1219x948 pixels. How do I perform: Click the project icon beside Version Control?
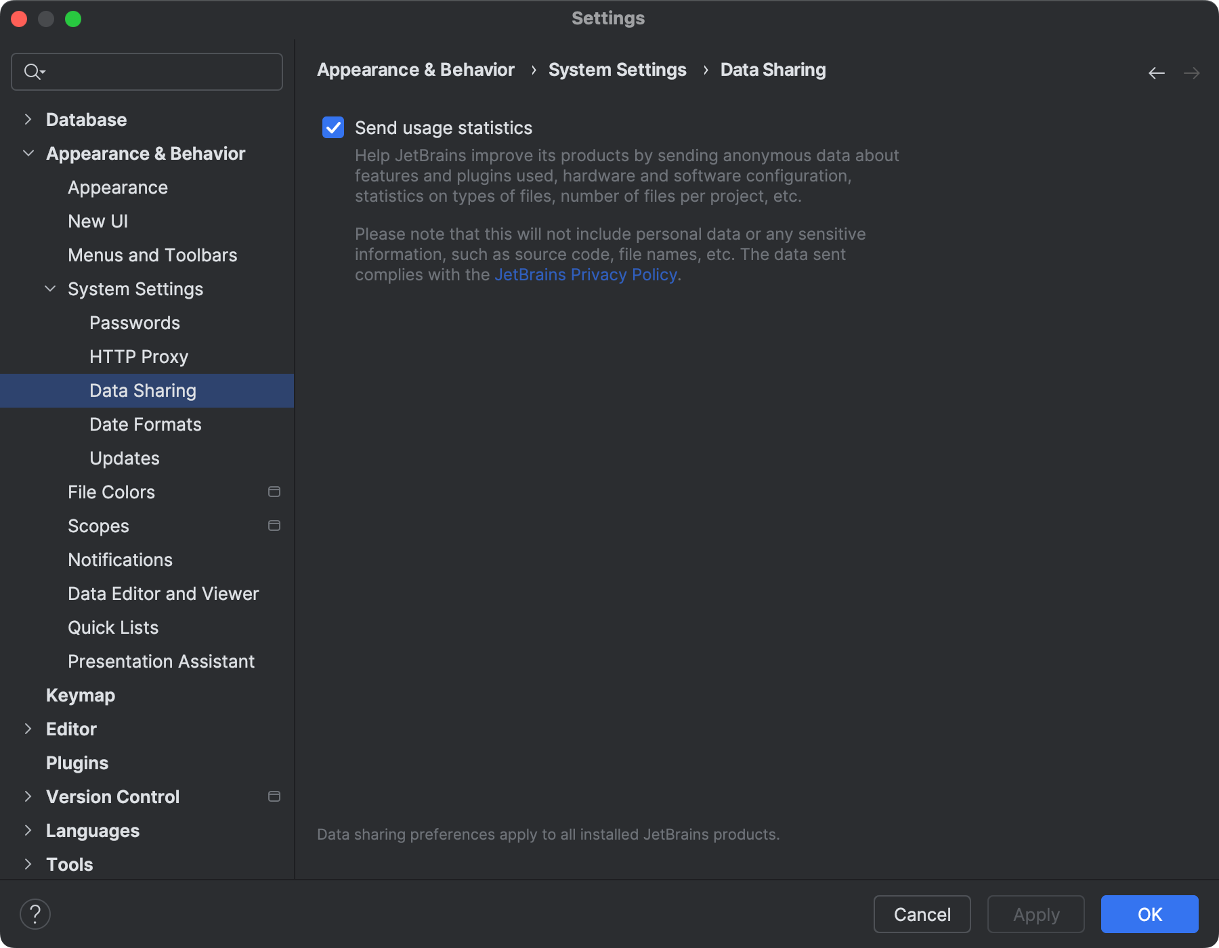[274, 797]
